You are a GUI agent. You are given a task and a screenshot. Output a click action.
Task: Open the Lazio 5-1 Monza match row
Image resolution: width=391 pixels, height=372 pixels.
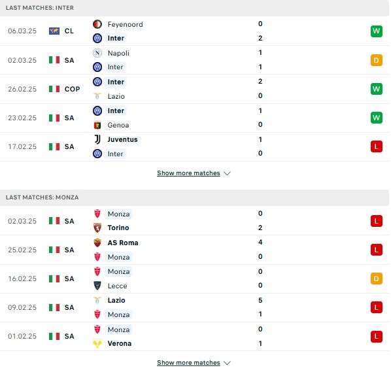coord(194,307)
